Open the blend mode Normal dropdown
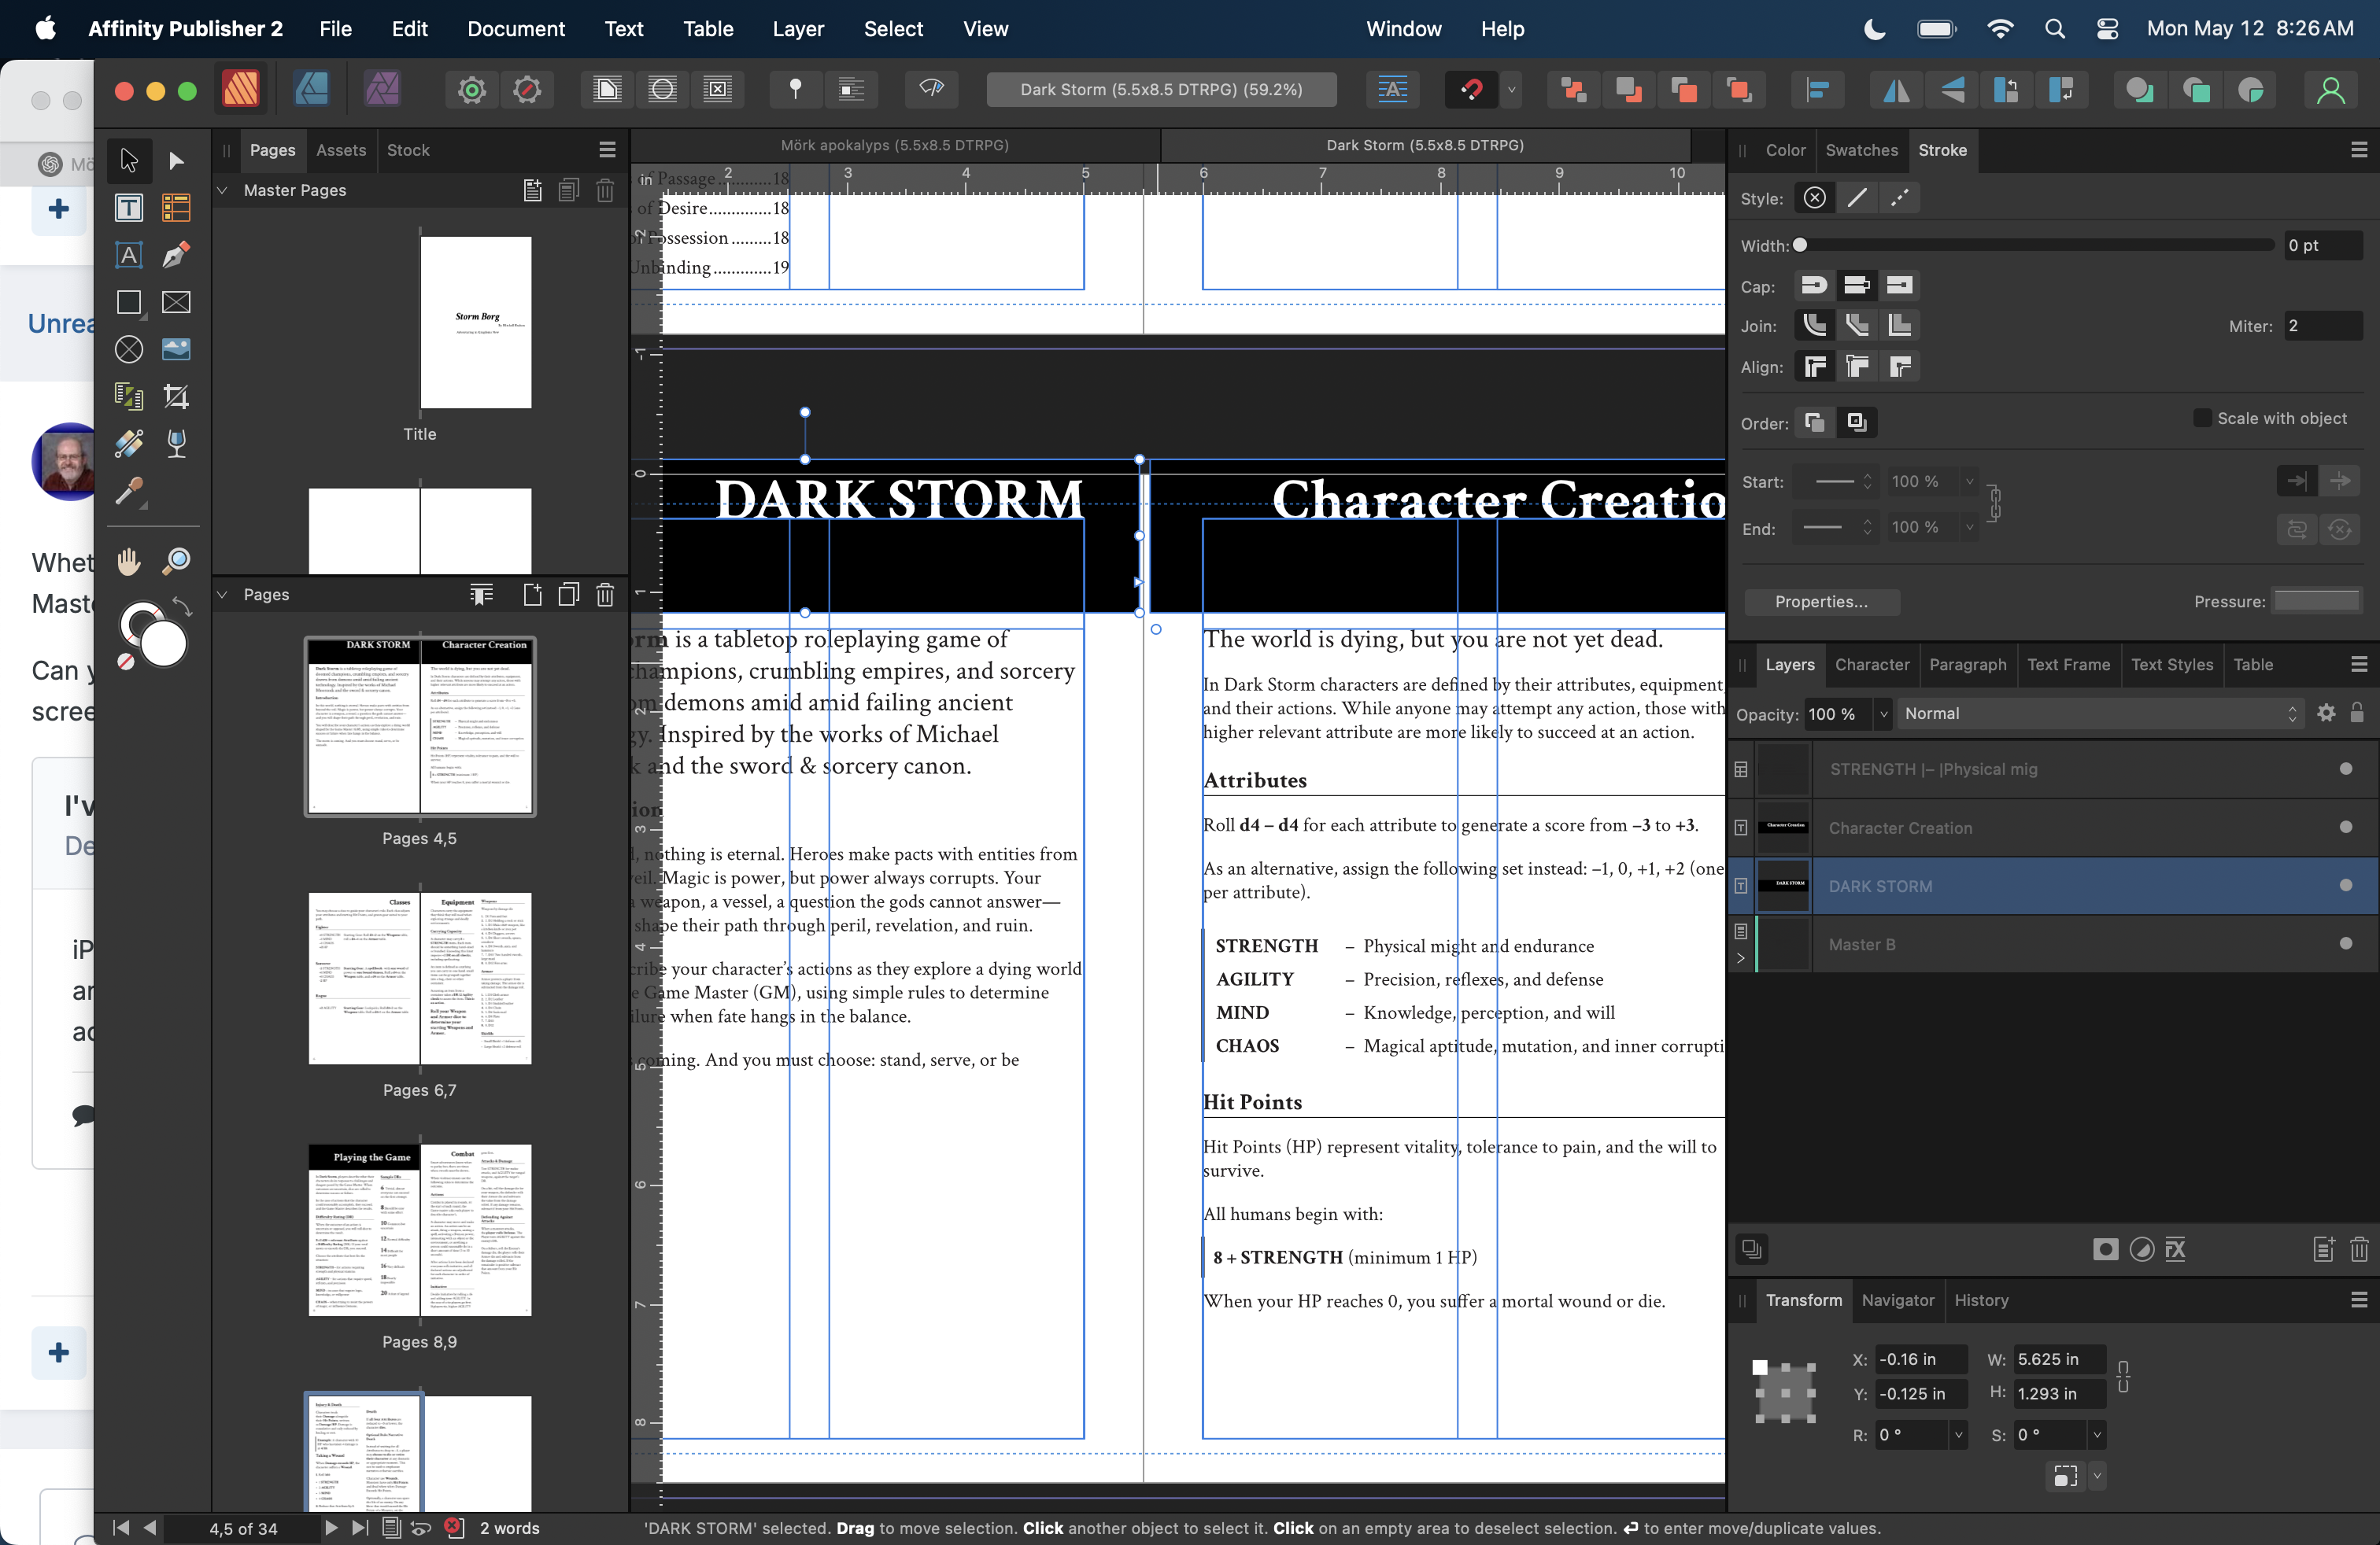The height and width of the screenshot is (1545, 2380). pos(2100,714)
